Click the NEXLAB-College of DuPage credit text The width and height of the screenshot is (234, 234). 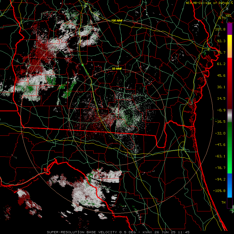pyautogui.click(x=207, y=3)
